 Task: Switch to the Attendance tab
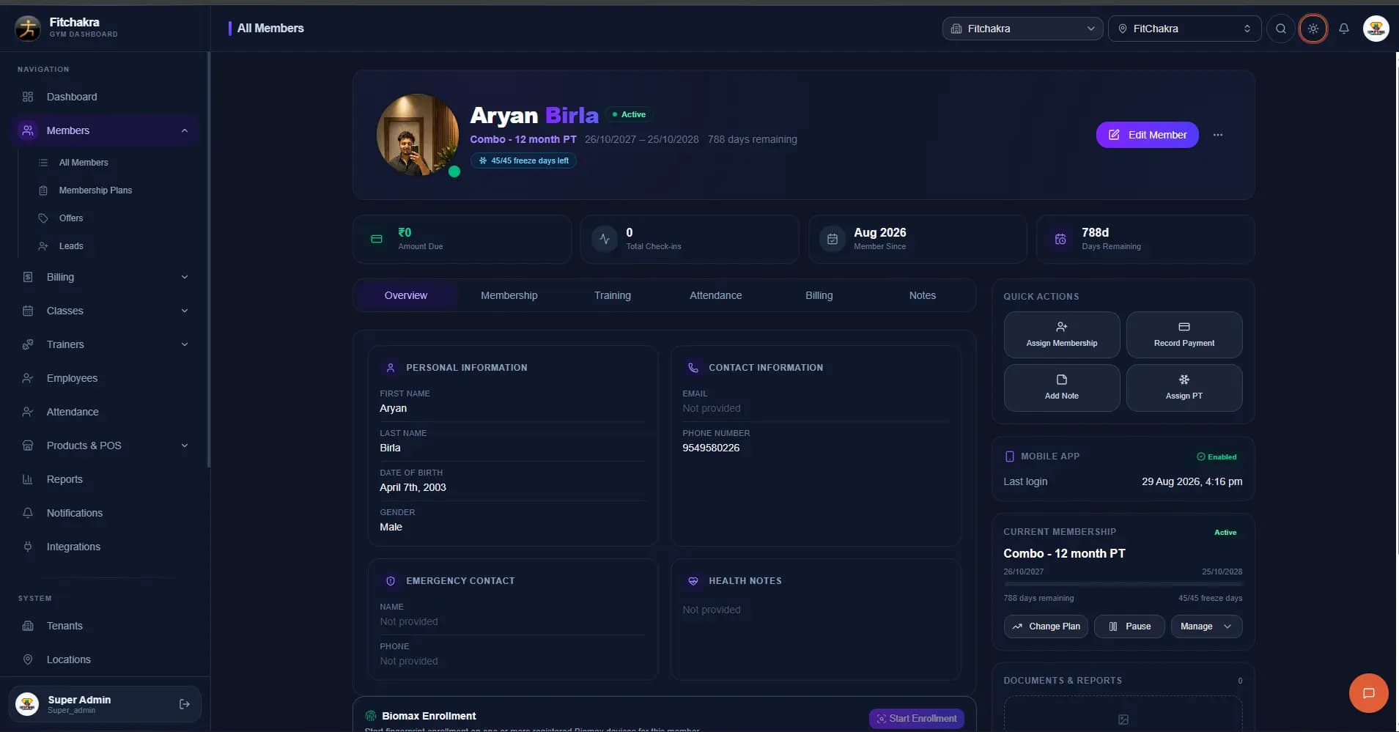pyautogui.click(x=715, y=295)
